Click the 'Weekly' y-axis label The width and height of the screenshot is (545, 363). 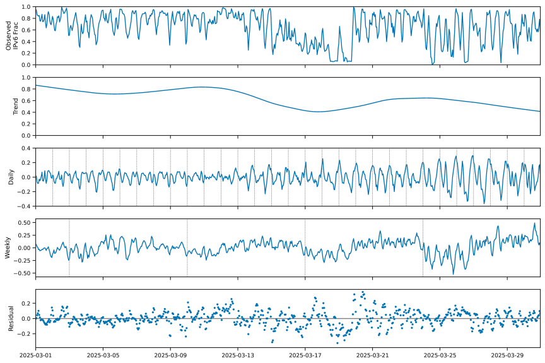click(8, 248)
